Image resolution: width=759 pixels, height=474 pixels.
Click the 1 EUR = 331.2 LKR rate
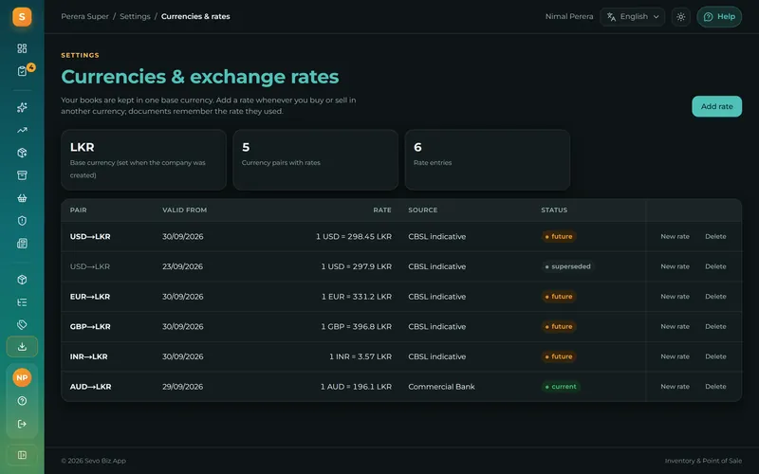pyautogui.click(x=357, y=297)
